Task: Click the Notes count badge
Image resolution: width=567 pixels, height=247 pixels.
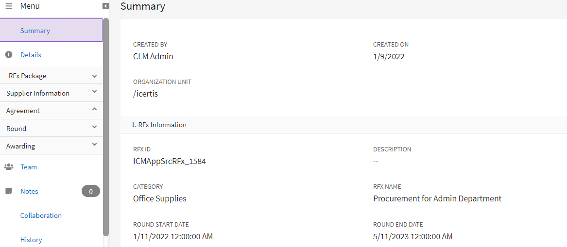Action: pyautogui.click(x=90, y=191)
